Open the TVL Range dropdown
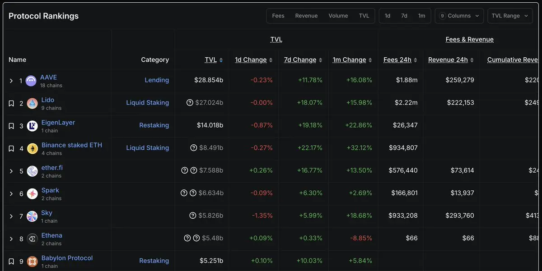542x271 pixels. click(x=510, y=16)
